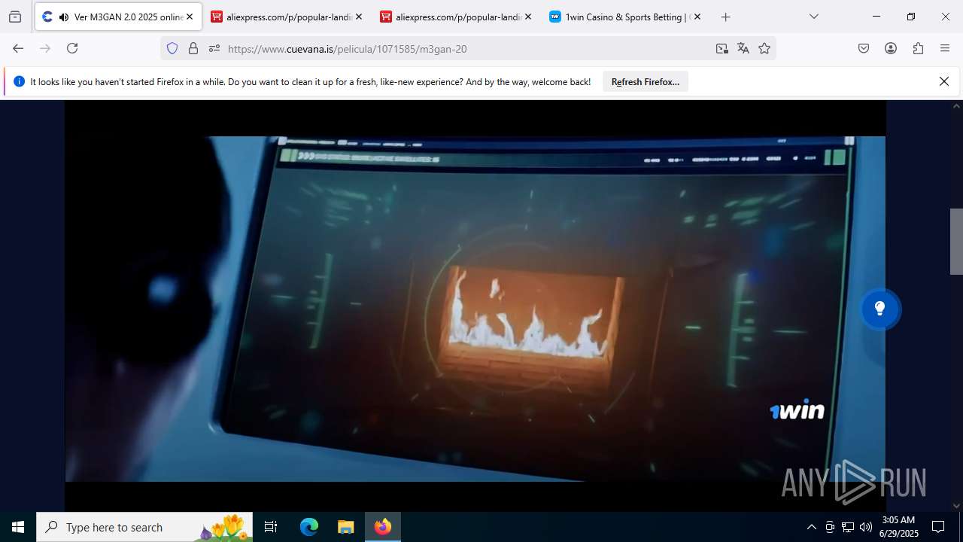963x542 pixels.
Task: Open volume control tray icon
Action: point(866,527)
